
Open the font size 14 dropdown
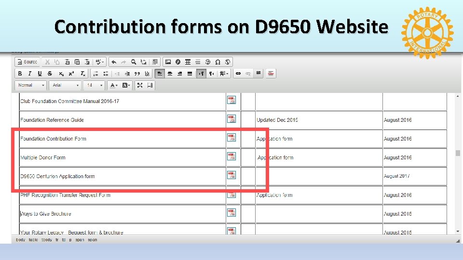click(94, 85)
